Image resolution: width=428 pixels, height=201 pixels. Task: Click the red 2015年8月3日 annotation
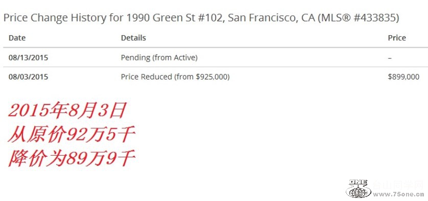tap(67, 110)
